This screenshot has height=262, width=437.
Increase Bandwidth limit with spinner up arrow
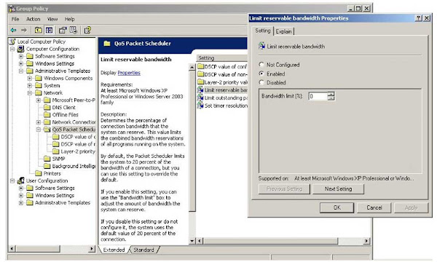coord(331,94)
